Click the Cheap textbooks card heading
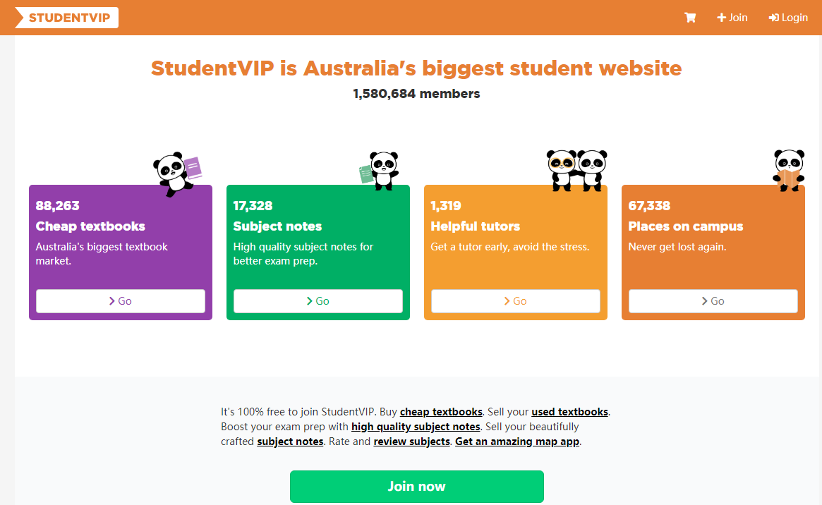This screenshot has height=505, width=822. [x=90, y=226]
